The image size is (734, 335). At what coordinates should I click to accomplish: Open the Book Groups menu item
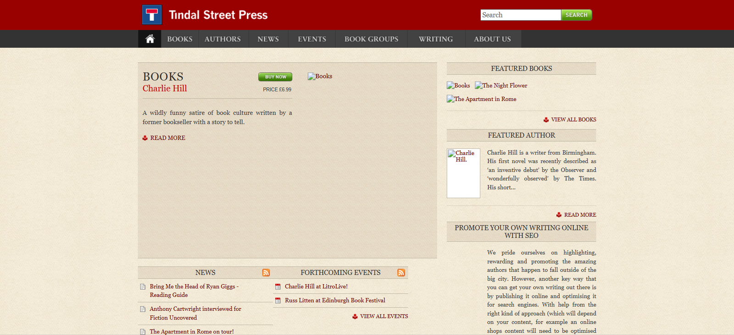(x=372, y=39)
